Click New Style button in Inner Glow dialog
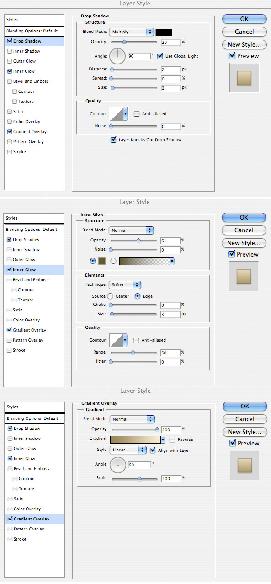The image size is (271, 584). click(244, 243)
